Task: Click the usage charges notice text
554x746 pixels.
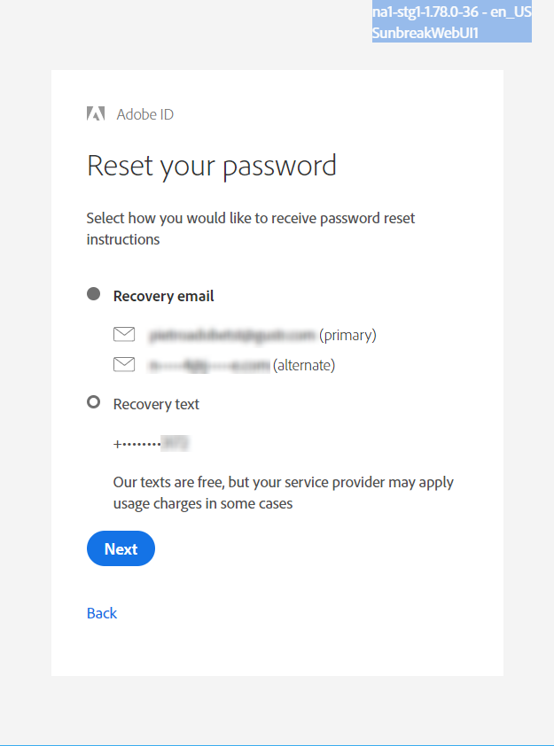Action: (283, 493)
